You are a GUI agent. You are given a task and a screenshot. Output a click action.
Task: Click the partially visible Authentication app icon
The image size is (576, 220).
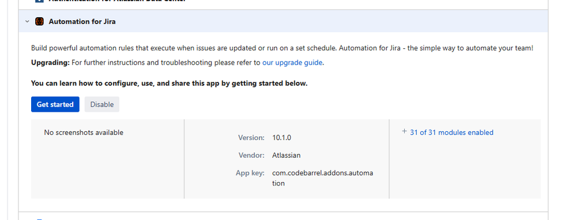pyautogui.click(x=39, y=1)
